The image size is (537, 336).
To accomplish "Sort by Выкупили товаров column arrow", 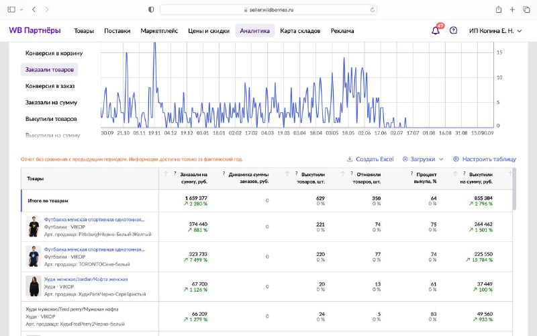I will [287, 174].
